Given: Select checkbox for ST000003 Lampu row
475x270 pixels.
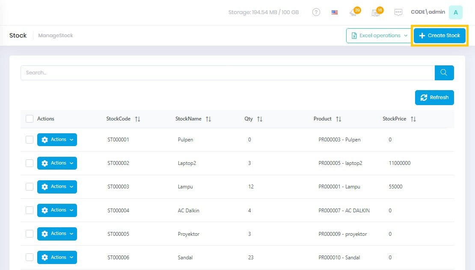Looking at the screenshot, I should point(30,187).
